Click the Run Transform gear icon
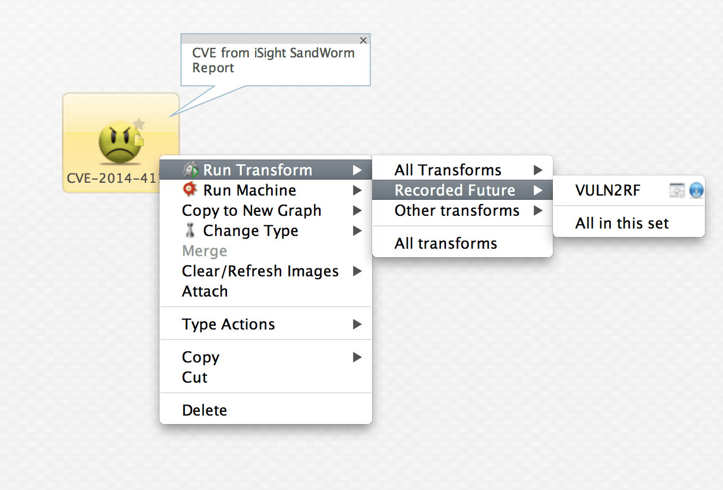This screenshot has height=490, width=723. coord(190,170)
